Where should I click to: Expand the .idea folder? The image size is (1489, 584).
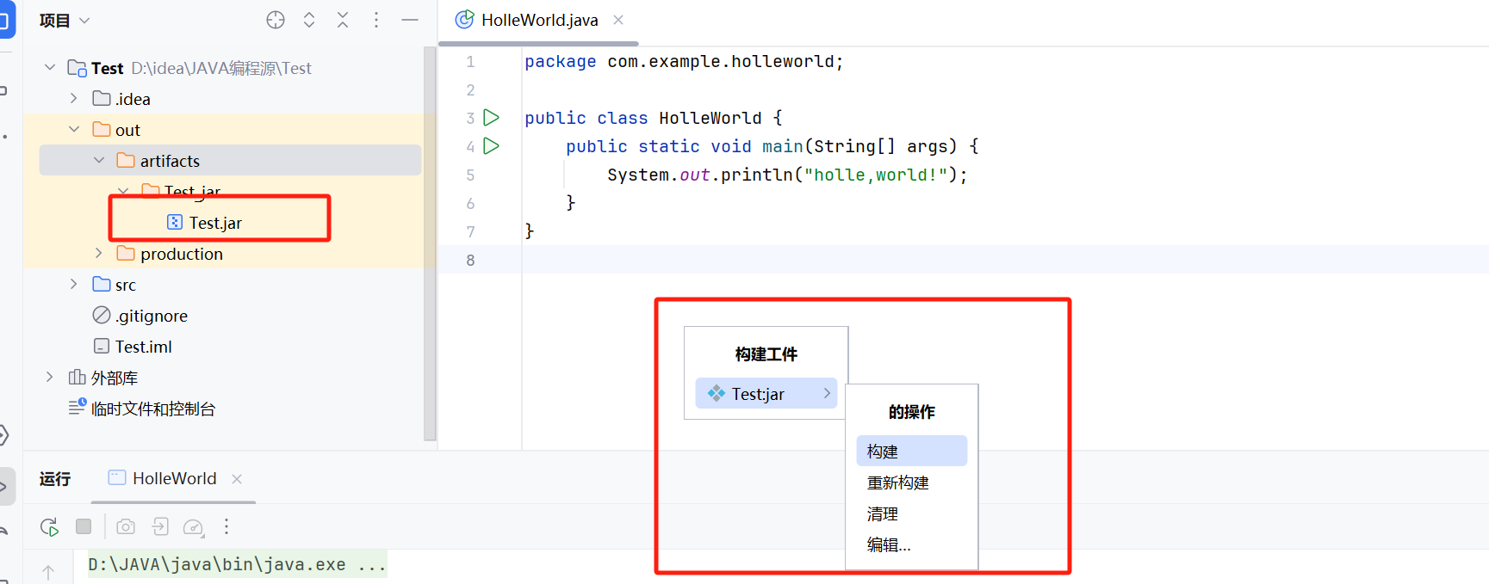coord(74,98)
